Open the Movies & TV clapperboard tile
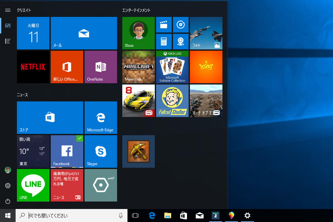Screen dimensions: 333x222 click(164, 25)
